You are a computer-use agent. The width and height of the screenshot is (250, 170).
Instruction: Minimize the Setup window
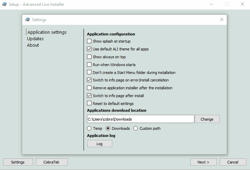coord(211,4)
